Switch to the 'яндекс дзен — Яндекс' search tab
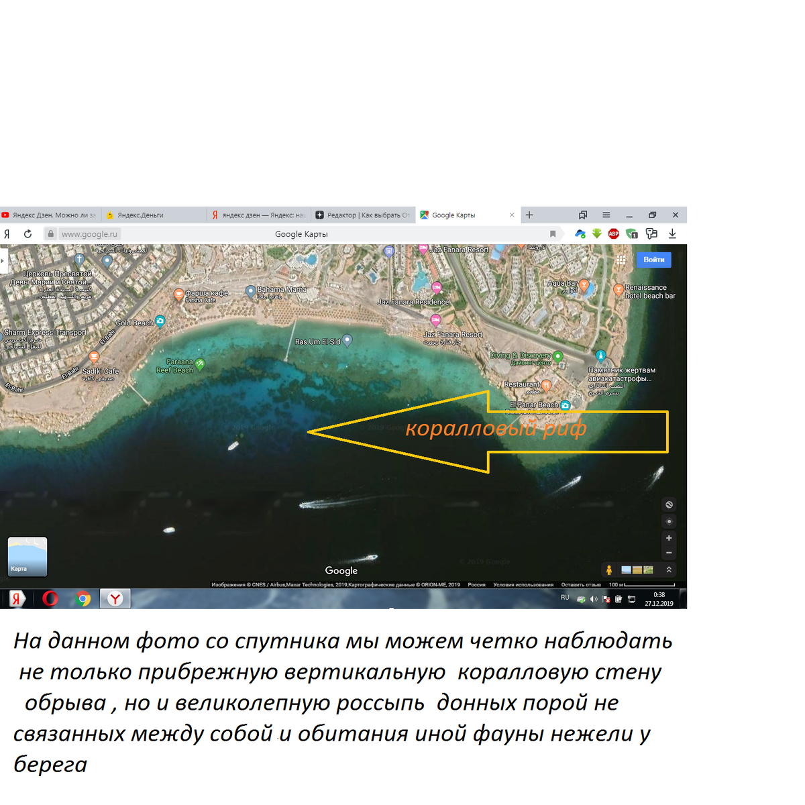 pos(259,215)
